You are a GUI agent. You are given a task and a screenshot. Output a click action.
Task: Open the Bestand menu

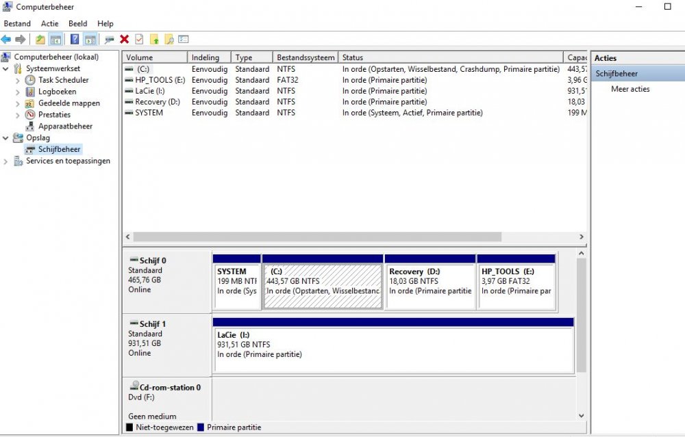point(18,23)
